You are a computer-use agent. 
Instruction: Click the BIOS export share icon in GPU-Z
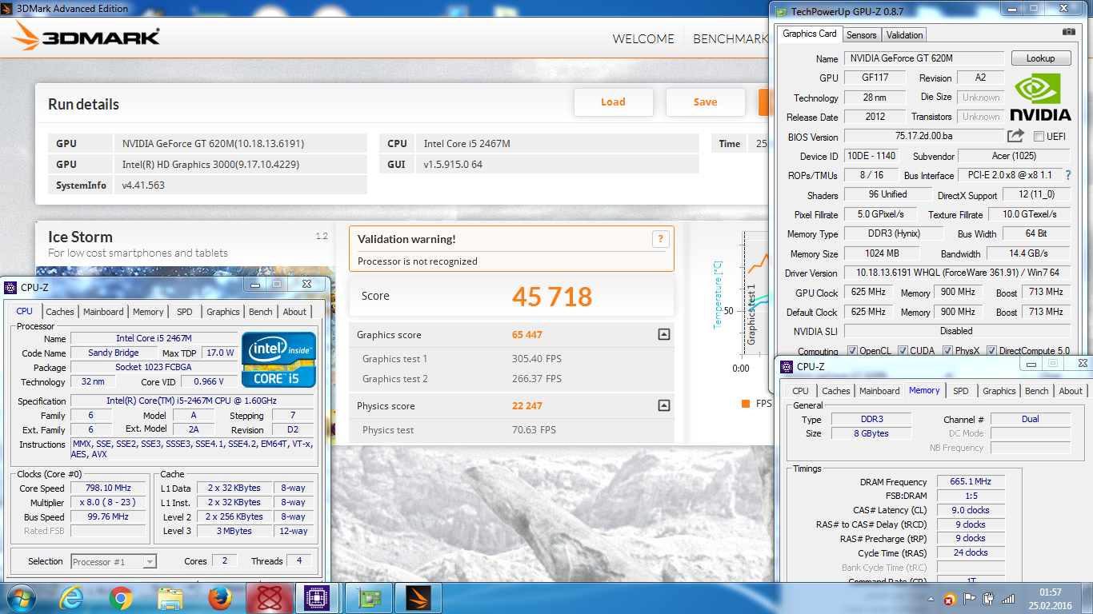coord(1015,136)
